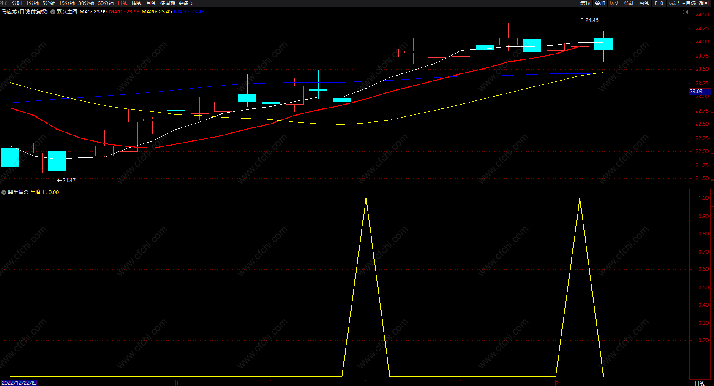Expand the 鼎牛猎杀 sub-indicator dropdown arrow

tap(4, 192)
